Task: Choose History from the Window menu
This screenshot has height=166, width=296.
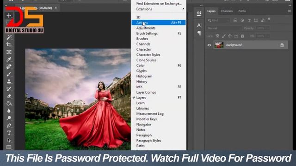Action: pyautogui.click(x=158, y=82)
